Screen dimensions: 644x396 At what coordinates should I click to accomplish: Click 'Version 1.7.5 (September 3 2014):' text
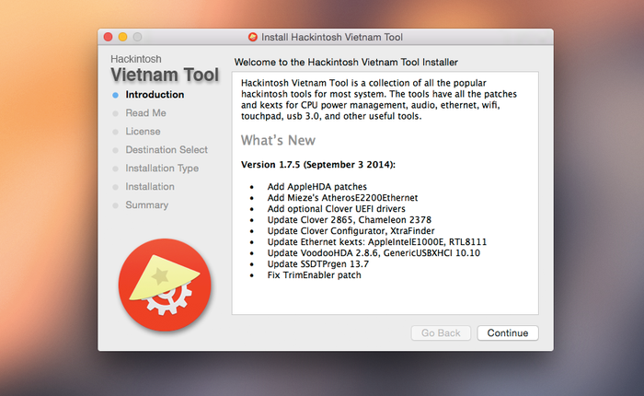[x=318, y=165]
